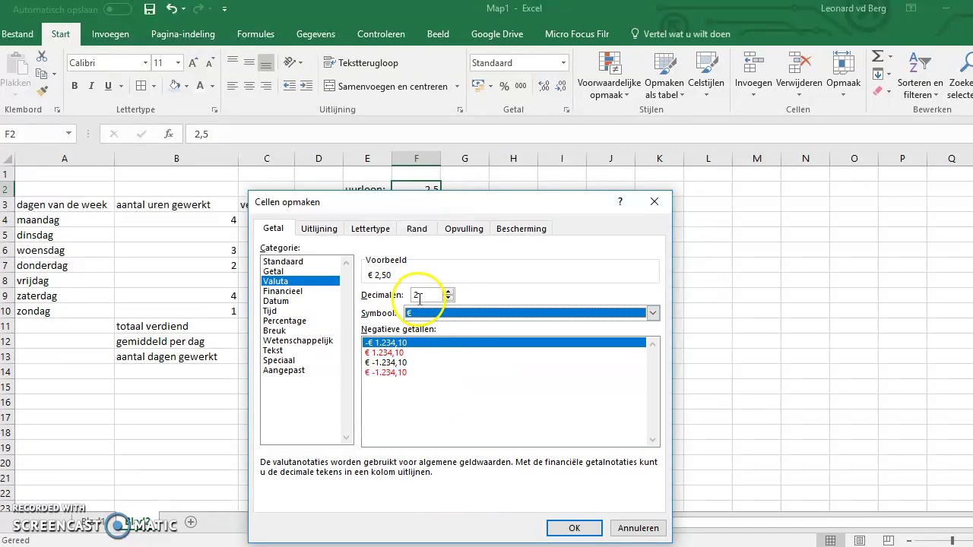The height and width of the screenshot is (547, 973).
Task: Align text to the bottom
Action: point(265,63)
